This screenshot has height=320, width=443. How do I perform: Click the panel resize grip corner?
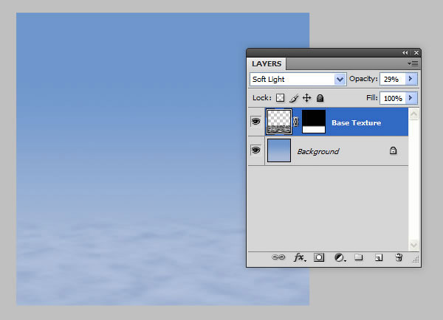[x=416, y=260]
